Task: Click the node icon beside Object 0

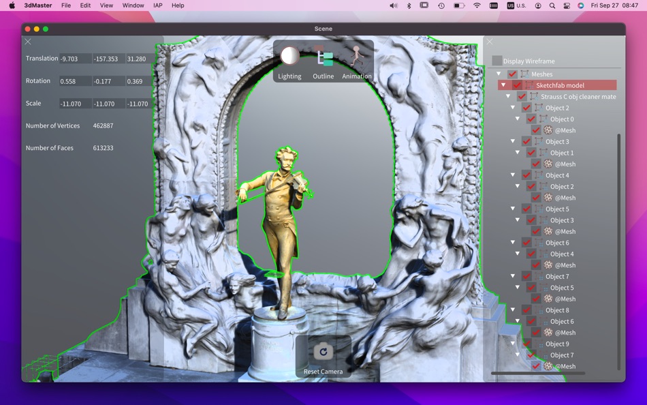Action: [543, 119]
